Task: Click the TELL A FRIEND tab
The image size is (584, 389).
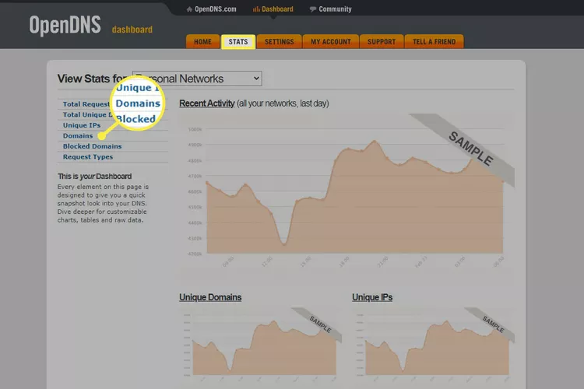Action: 434,42
